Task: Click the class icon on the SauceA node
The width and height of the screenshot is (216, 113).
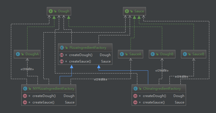Action: coord(122,54)
